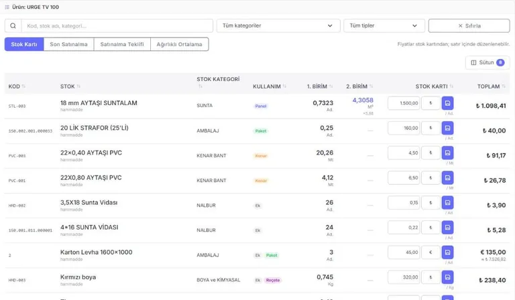Click the Ürün: URGE TV 100 title
The image size is (515, 300).
pos(36,7)
